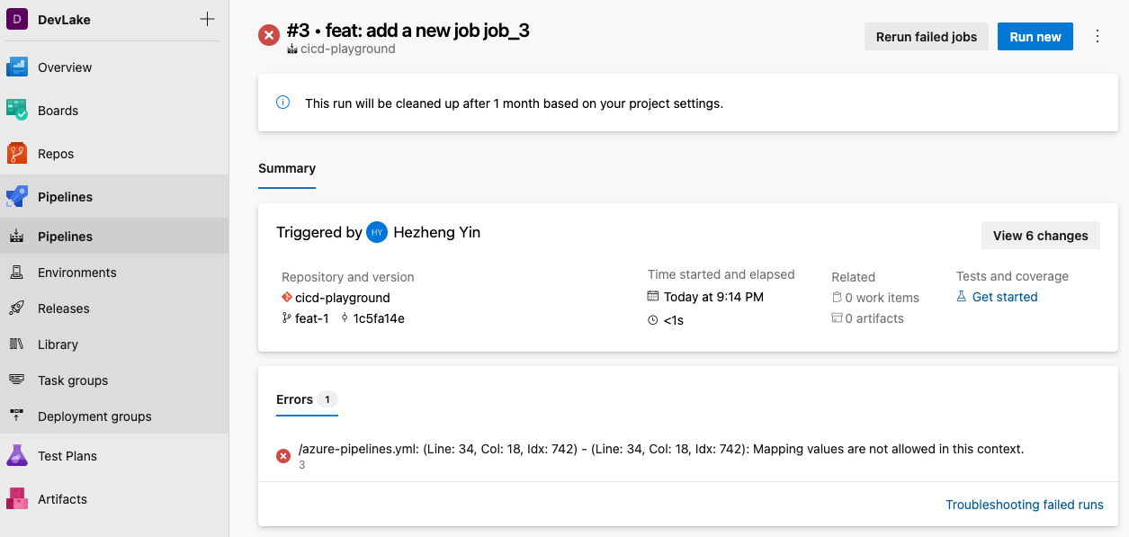This screenshot has height=537, width=1129.
Task: Click the Environments icon in sidebar
Action: 17,273
